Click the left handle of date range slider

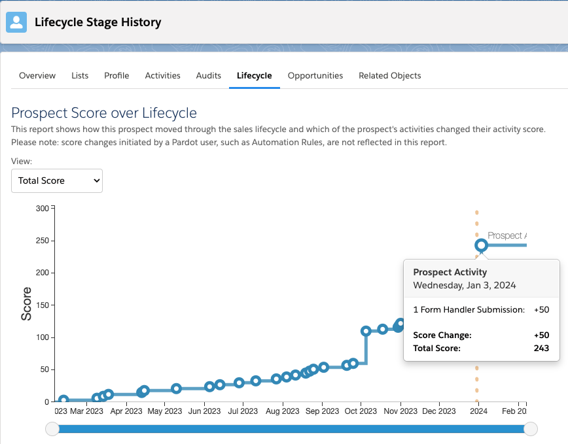pyautogui.click(x=52, y=429)
